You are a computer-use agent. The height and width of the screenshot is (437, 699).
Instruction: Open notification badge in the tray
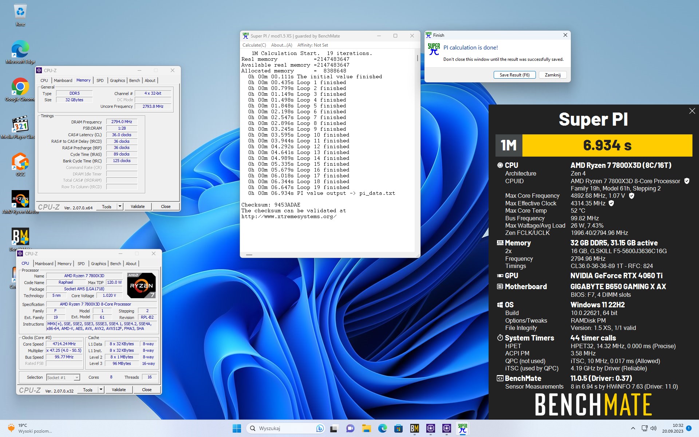[689, 428]
